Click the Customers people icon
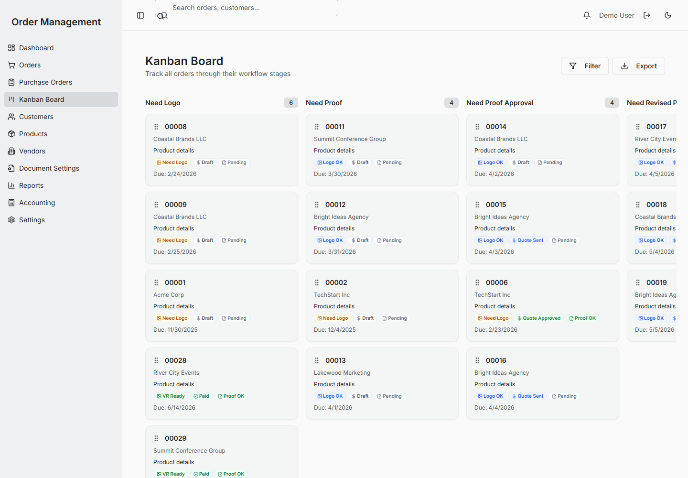 pyautogui.click(x=11, y=117)
